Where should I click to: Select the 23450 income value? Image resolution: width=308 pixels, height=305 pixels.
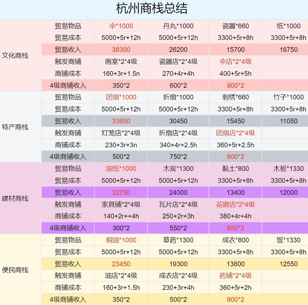(121, 264)
